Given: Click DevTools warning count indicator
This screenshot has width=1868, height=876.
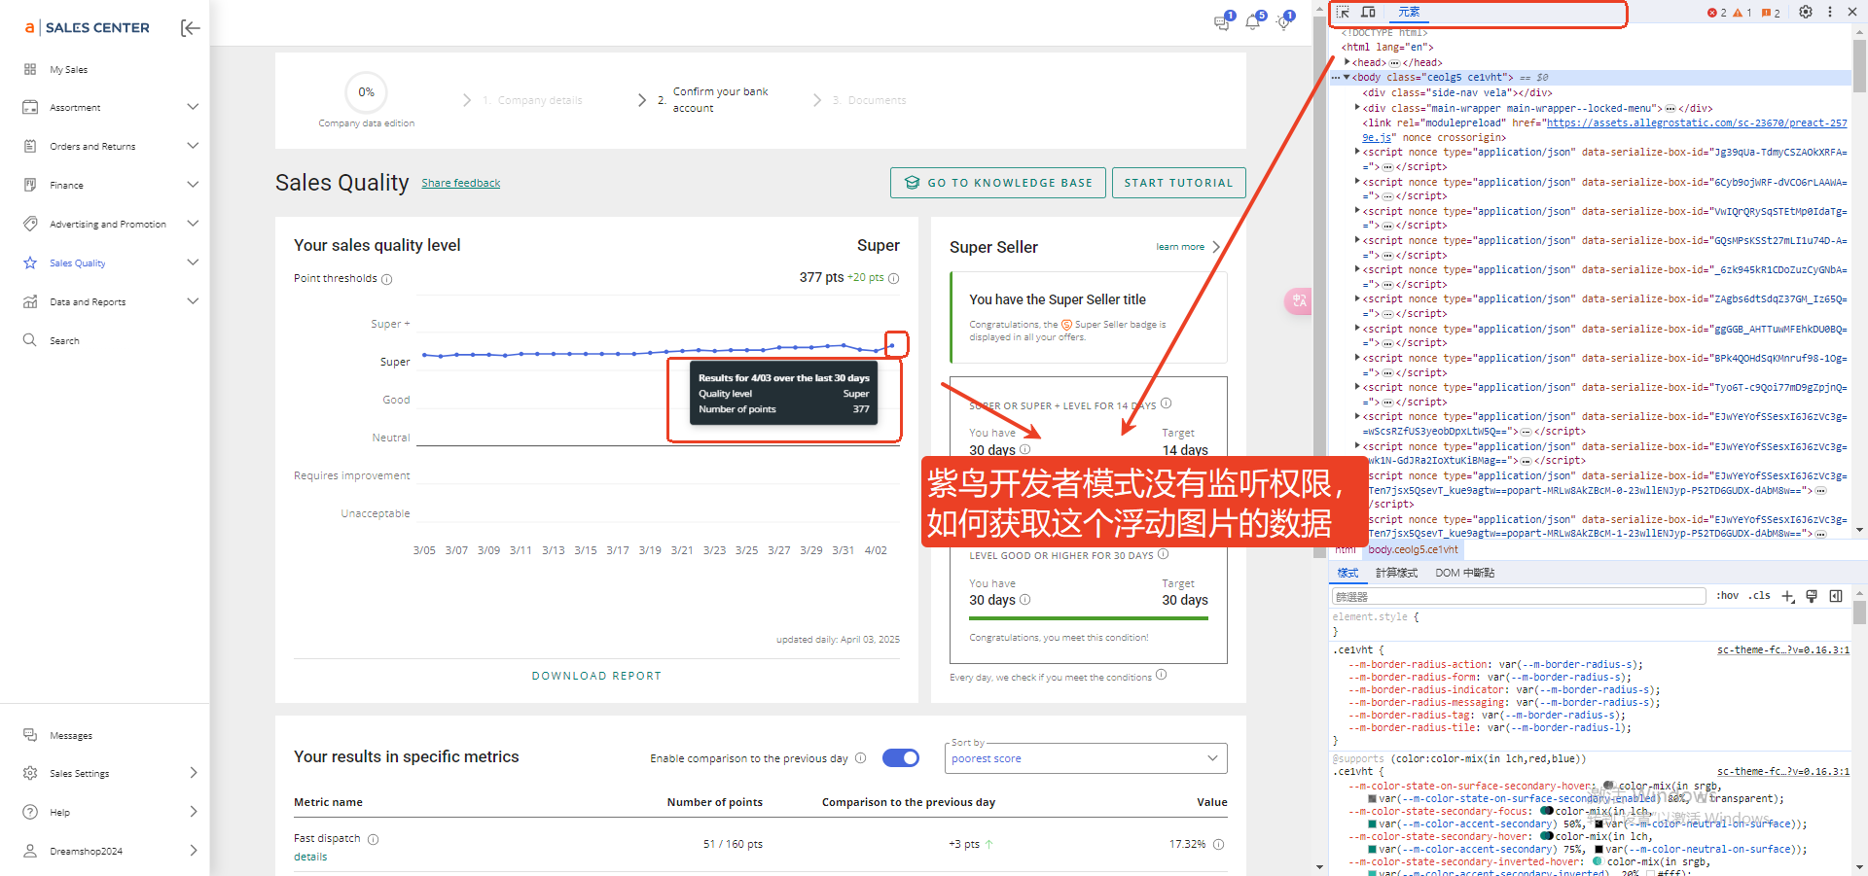Looking at the screenshot, I should tap(1742, 13).
